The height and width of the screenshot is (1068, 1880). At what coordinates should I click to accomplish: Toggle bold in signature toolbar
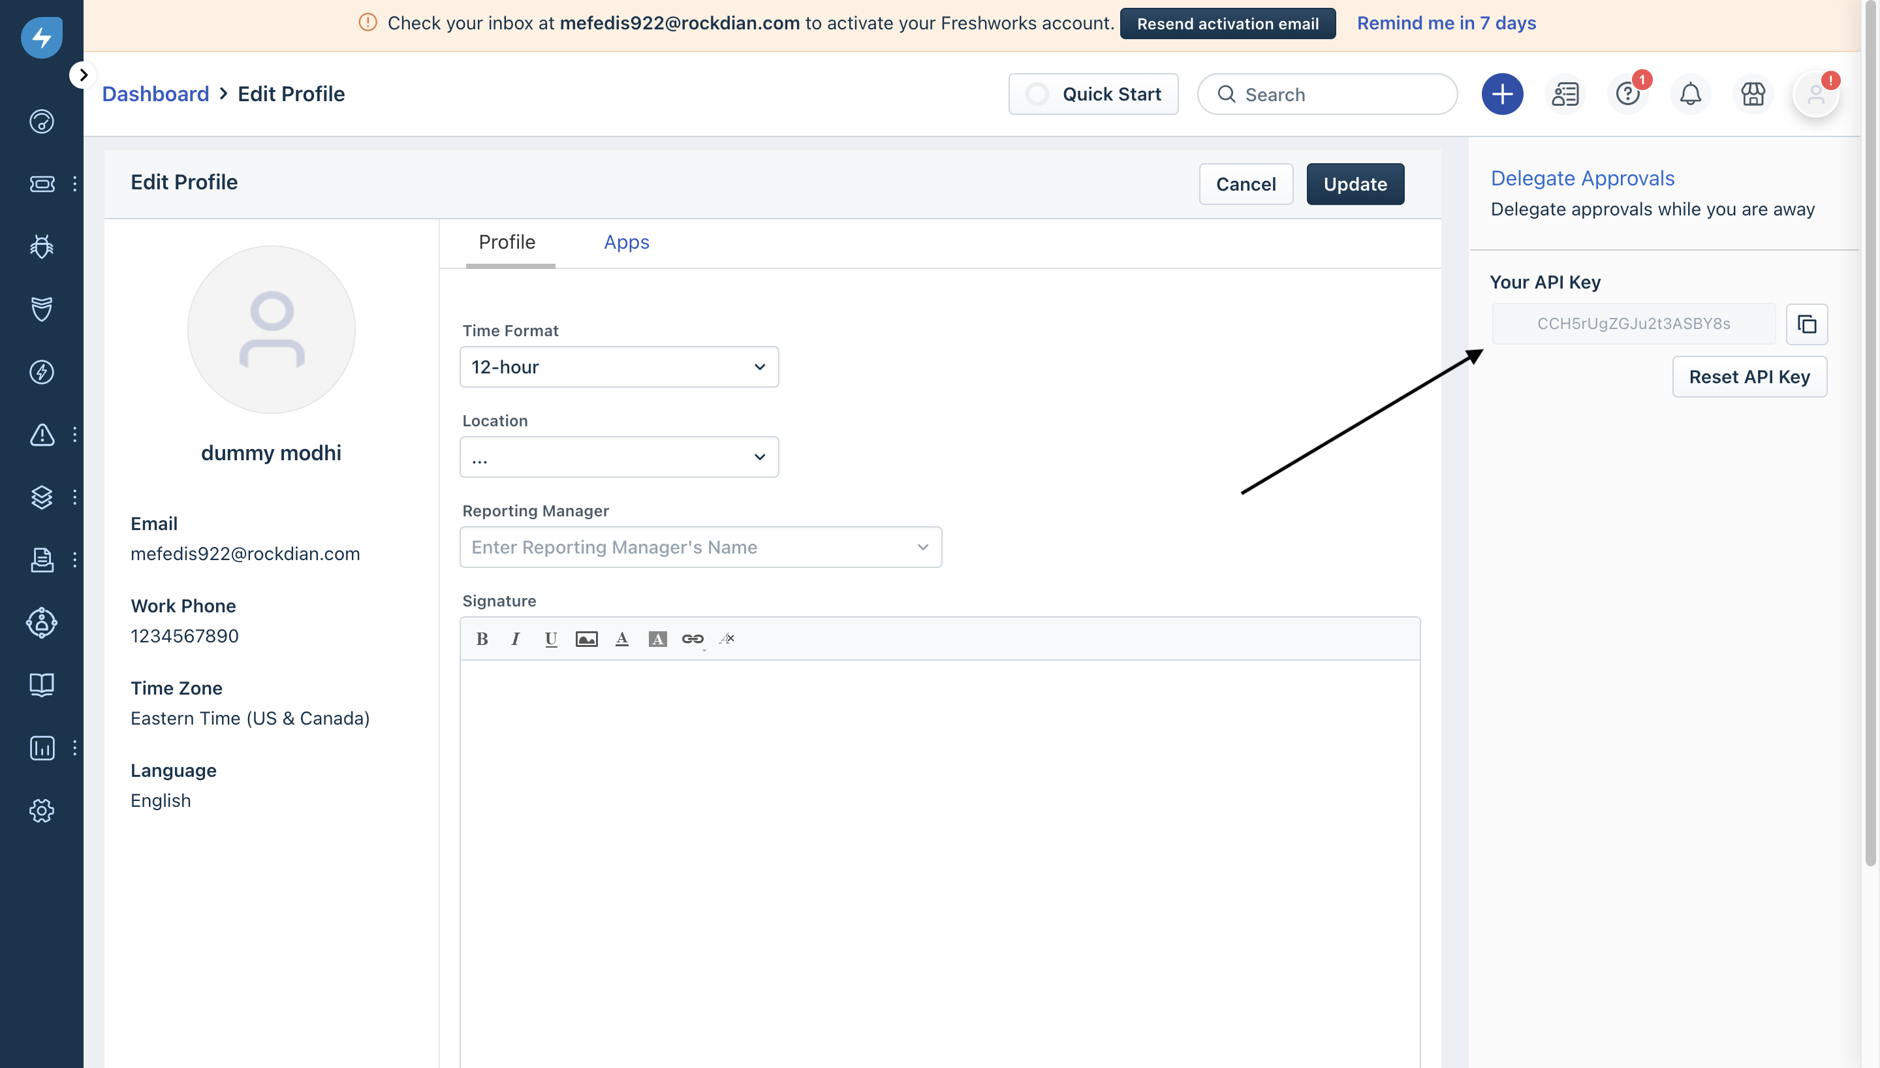click(482, 639)
